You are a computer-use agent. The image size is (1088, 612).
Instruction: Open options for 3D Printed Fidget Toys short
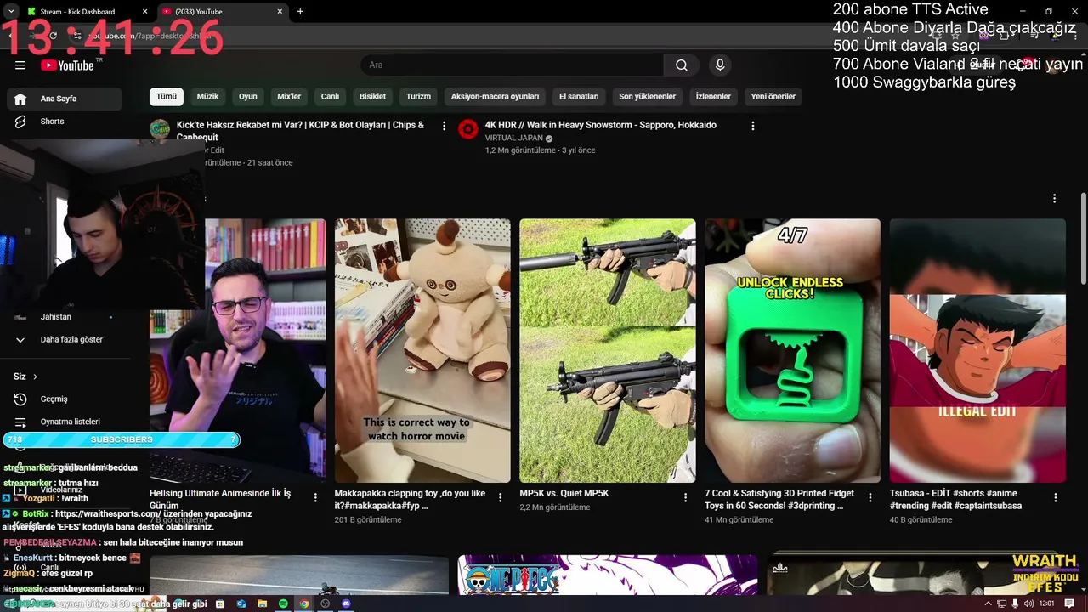click(x=870, y=498)
